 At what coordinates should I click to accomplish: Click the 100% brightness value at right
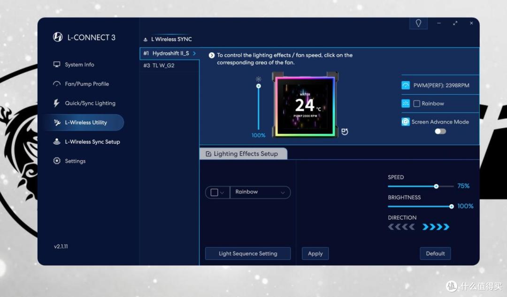465,206
